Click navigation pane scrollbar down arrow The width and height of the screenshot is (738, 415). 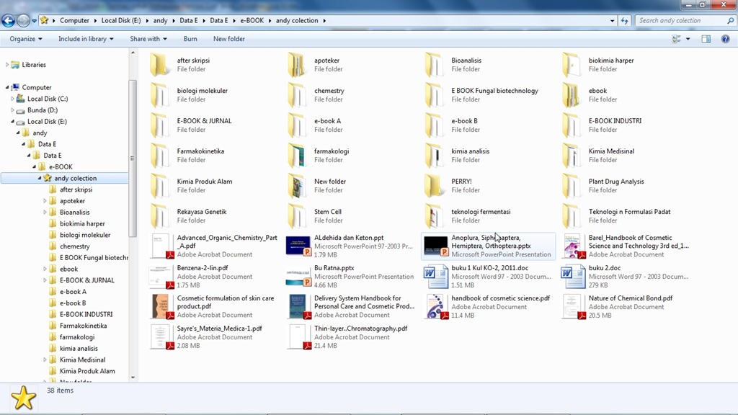(x=133, y=377)
